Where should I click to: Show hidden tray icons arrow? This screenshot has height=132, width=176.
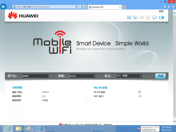pyautogui.click(x=134, y=129)
